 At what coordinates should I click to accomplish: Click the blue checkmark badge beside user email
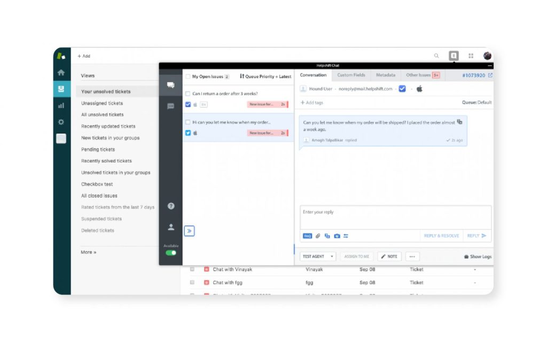click(x=402, y=89)
